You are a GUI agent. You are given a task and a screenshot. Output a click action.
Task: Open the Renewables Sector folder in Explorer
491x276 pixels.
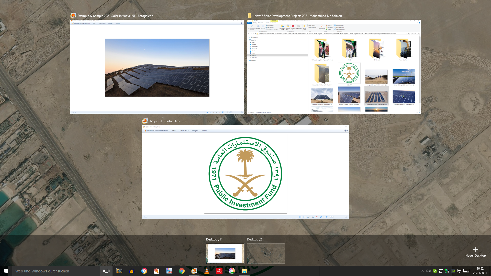[404, 50]
